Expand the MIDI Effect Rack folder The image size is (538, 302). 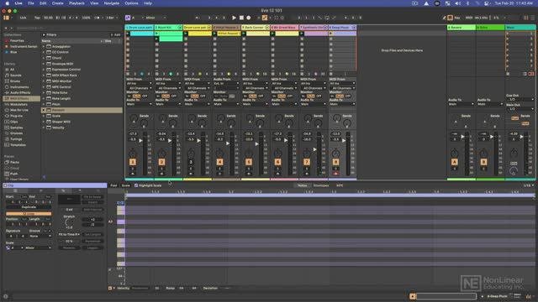[x=44, y=75]
